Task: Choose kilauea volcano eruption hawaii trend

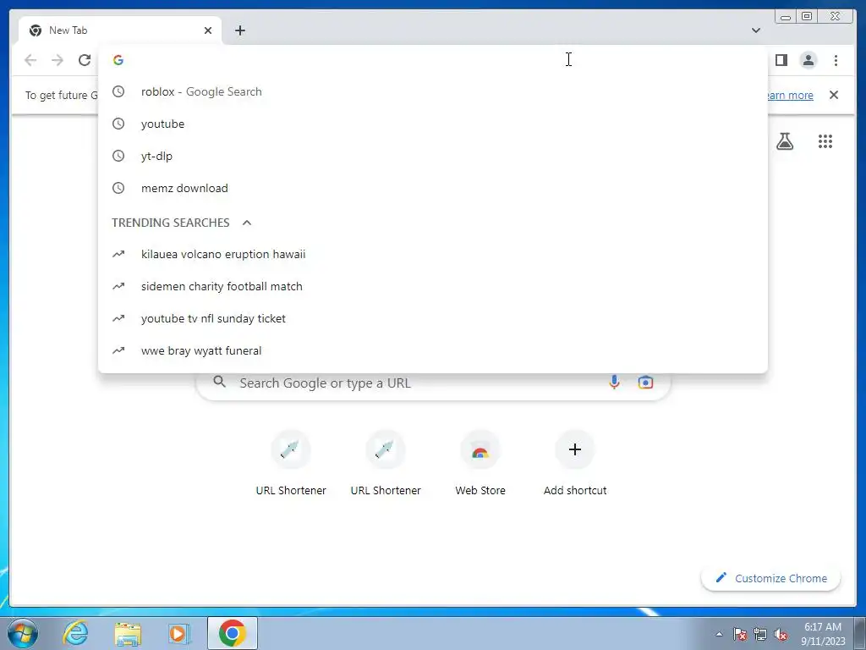Action: point(432,254)
